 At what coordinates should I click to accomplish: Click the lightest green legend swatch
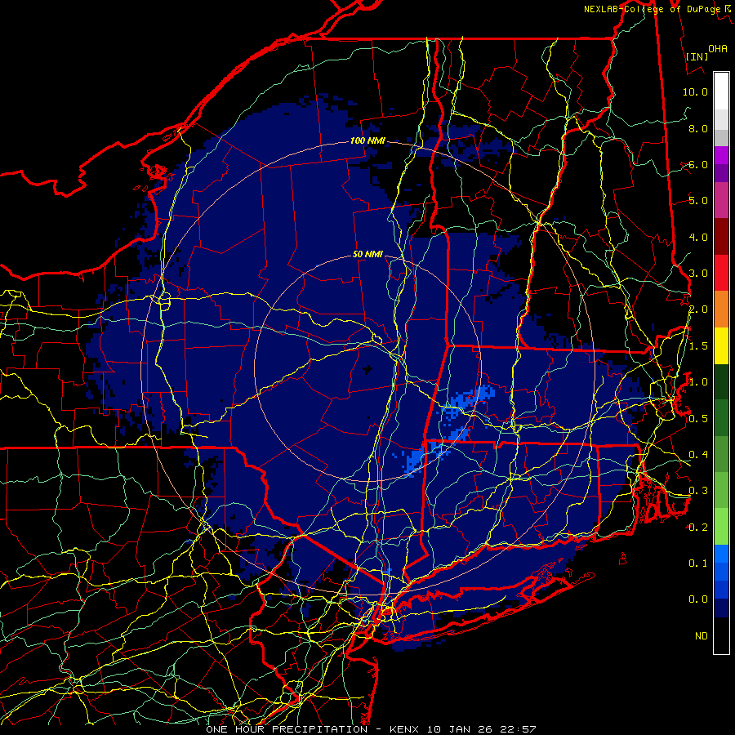[x=721, y=527]
